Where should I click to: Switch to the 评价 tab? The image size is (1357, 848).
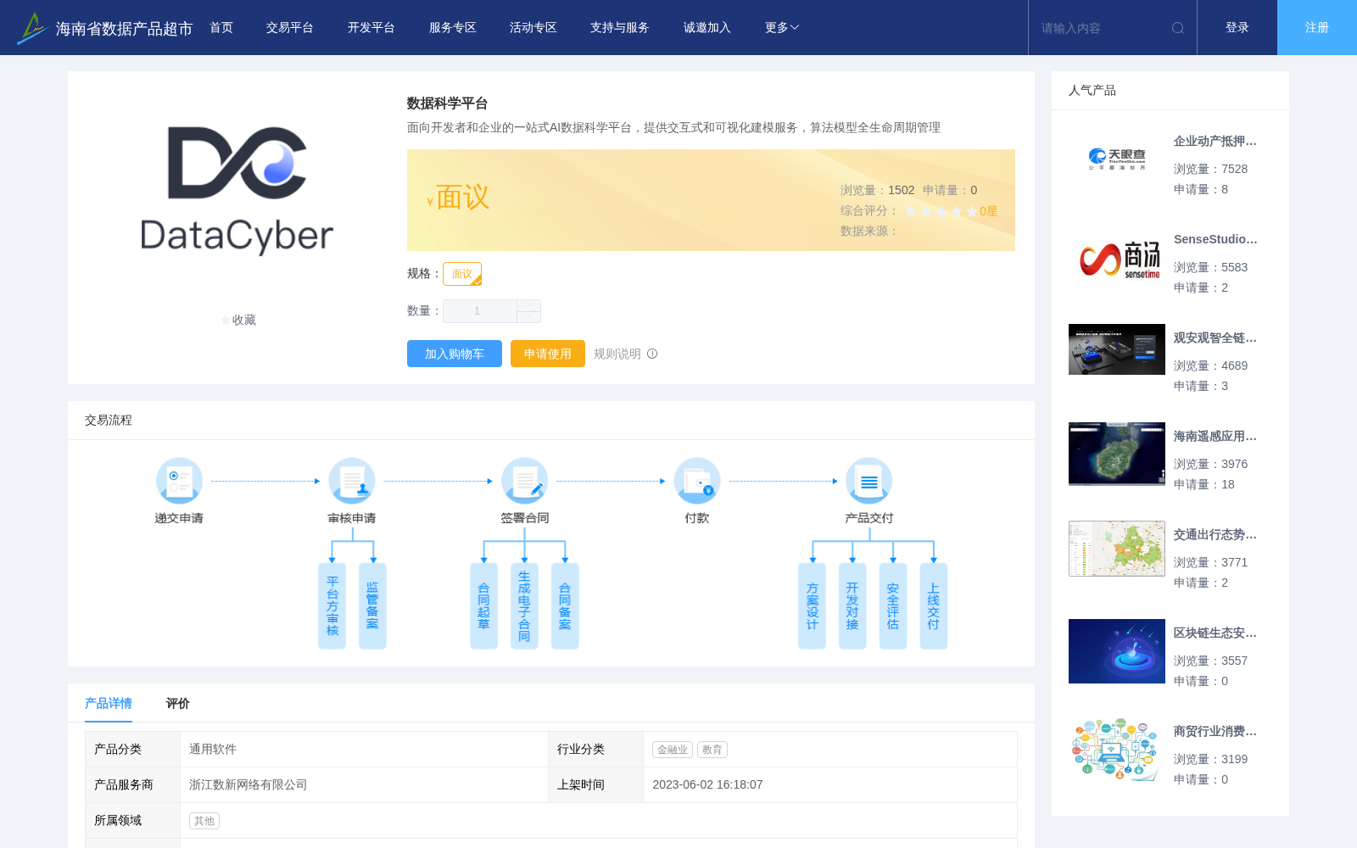[178, 703]
